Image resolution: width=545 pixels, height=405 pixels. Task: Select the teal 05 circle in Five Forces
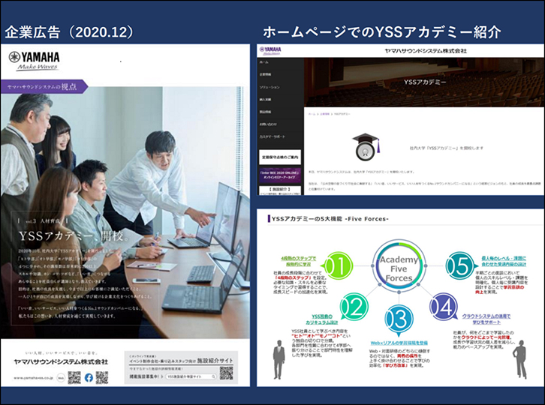tap(460, 265)
